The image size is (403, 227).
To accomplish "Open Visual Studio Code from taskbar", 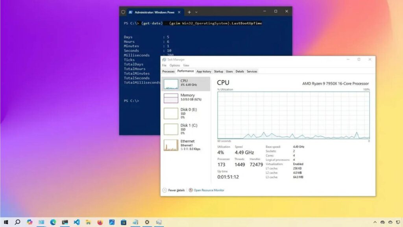I will coord(76,222).
